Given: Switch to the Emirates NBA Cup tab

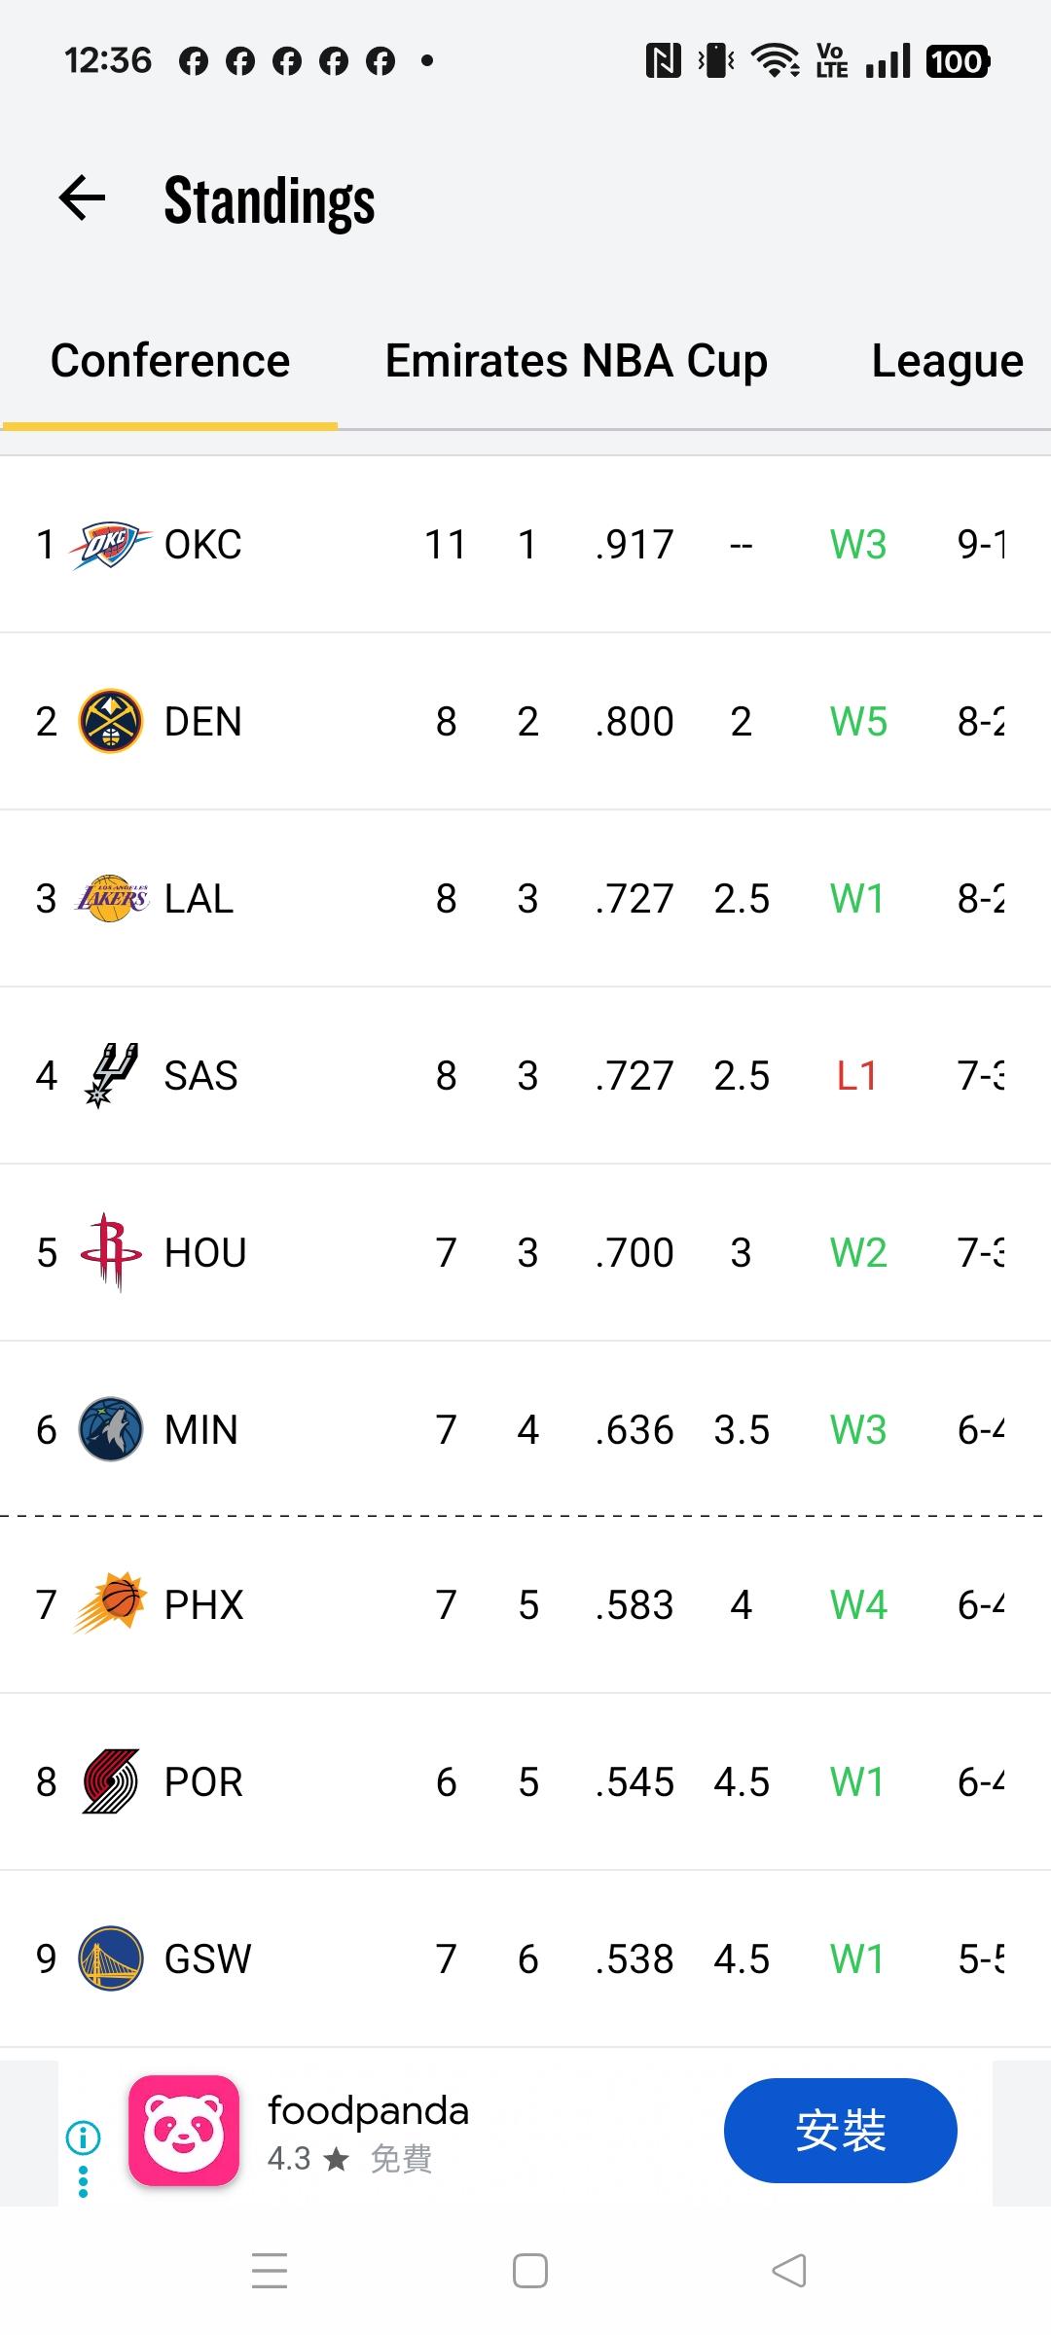Looking at the screenshot, I should [x=576, y=362].
